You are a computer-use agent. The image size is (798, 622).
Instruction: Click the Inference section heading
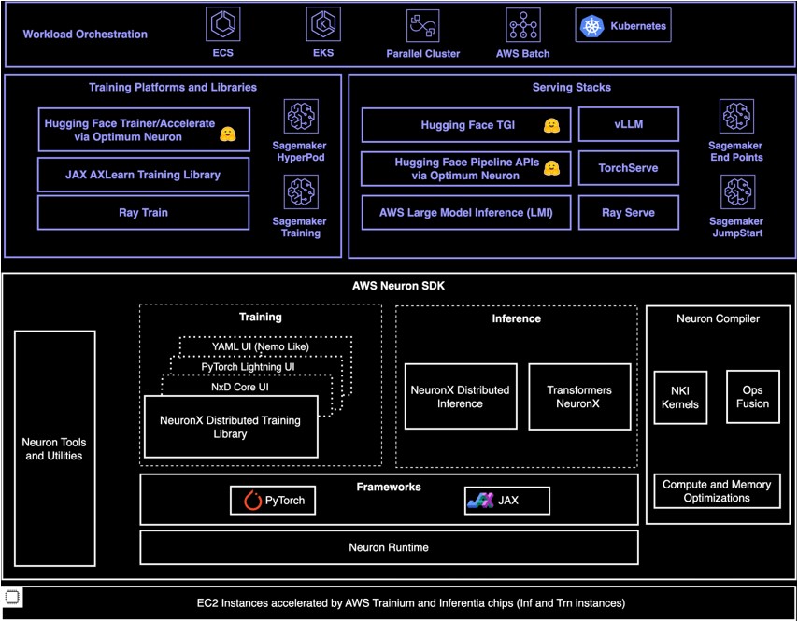pos(516,318)
